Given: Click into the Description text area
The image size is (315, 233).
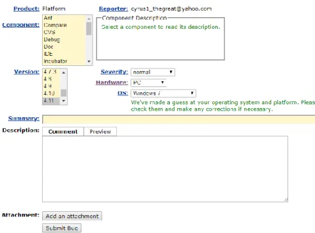Looking at the screenshot, I should (165, 169).
